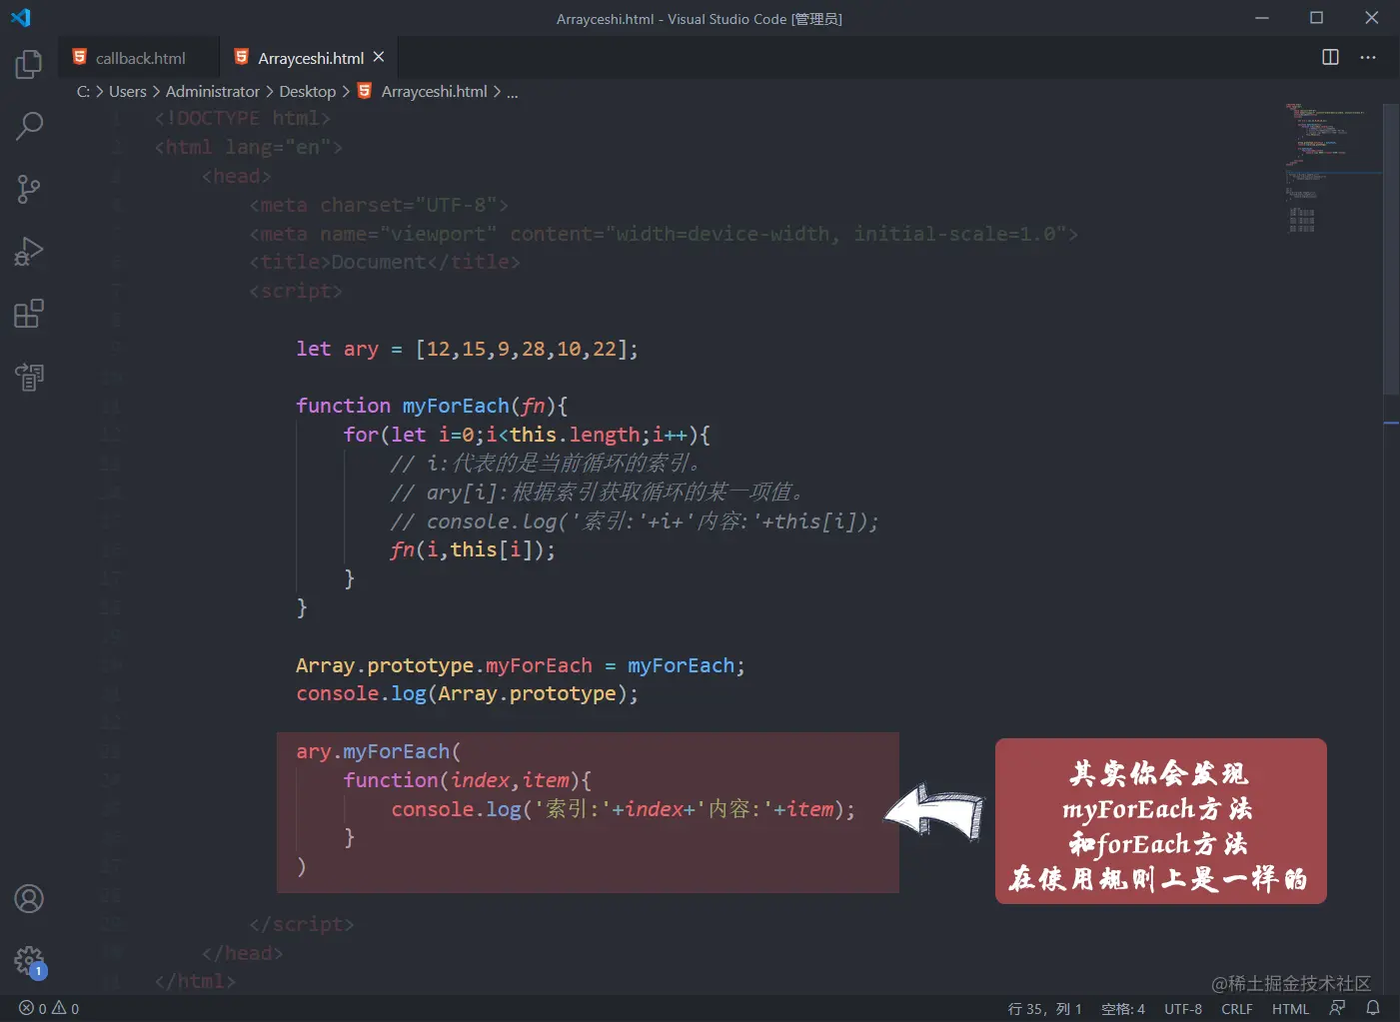This screenshot has width=1400, height=1022.
Task: Click the '<meta charset="UTF-8">' line
Action: tap(379, 205)
